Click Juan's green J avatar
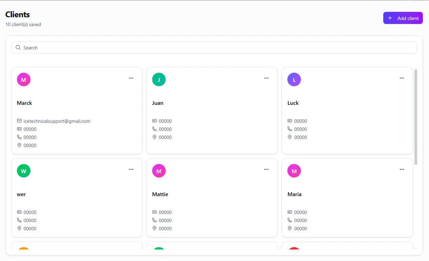 coord(159,79)
